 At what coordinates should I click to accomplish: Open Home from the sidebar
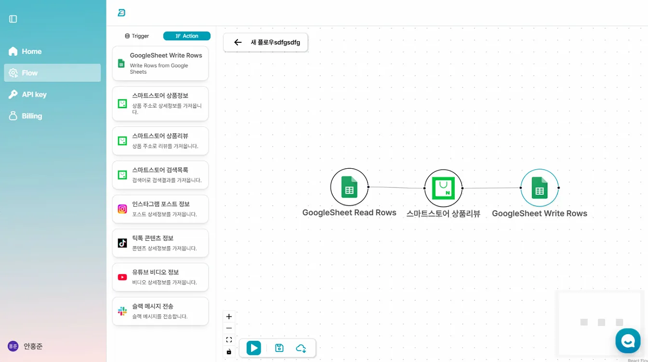click(31, 51)
